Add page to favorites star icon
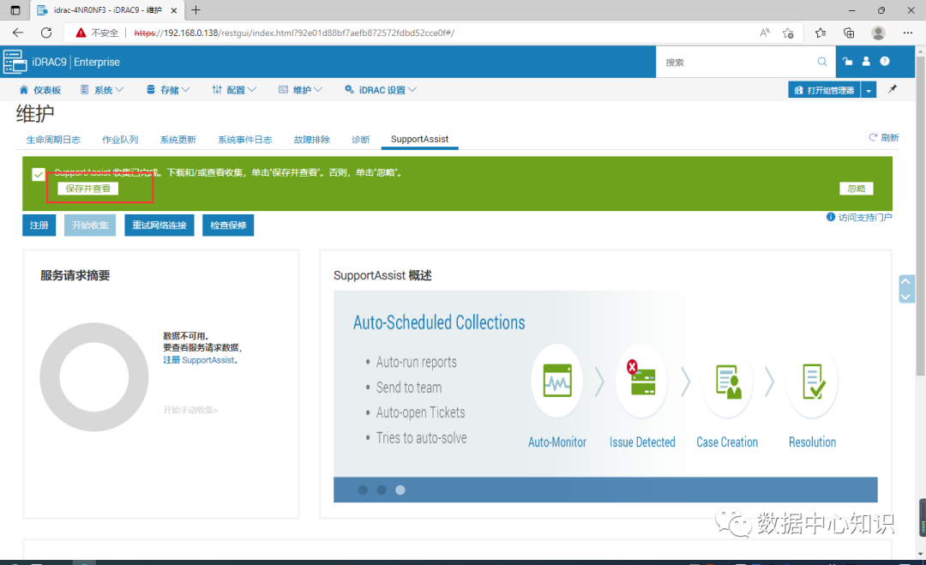Viewport: 926px width, 565px height. click(x=788, y=33)
